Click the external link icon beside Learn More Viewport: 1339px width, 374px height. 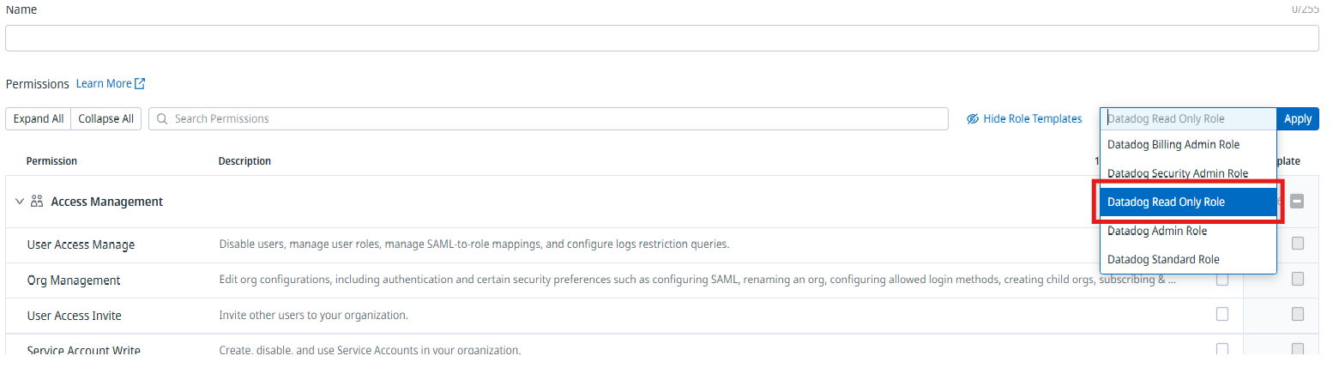coord(141,84)
